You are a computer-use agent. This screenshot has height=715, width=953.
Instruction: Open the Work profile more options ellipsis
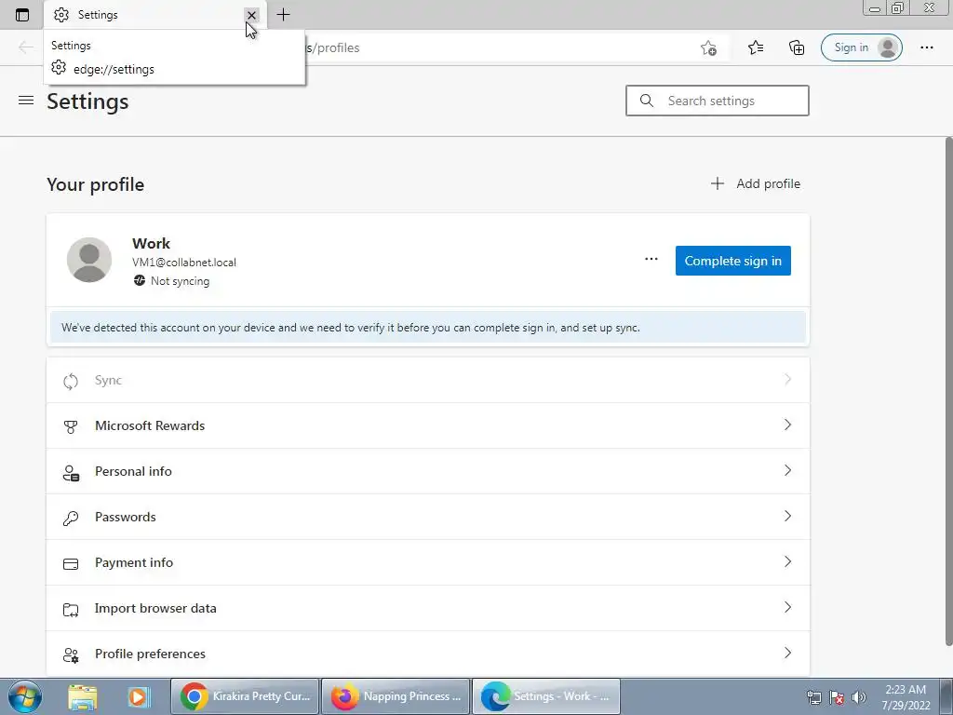point(651,260)
